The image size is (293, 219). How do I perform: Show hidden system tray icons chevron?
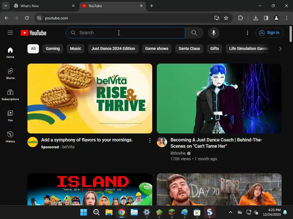231,212
